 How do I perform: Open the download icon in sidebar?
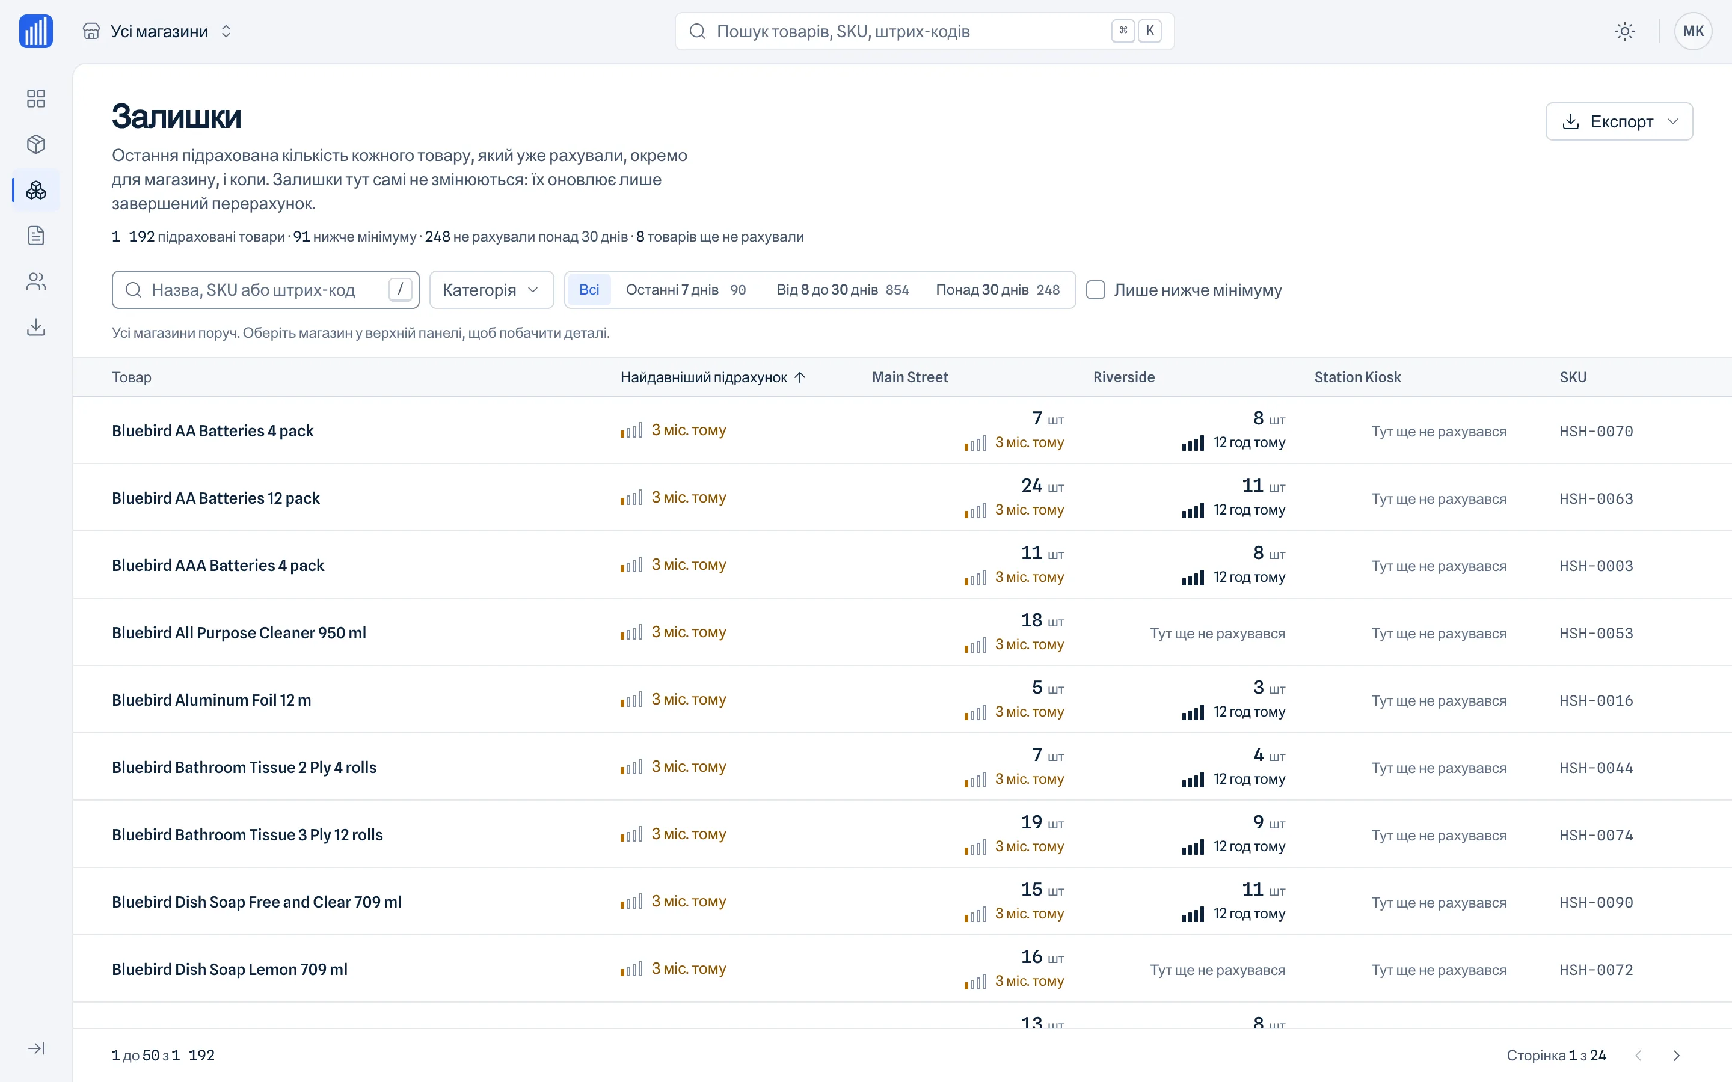(x=36, y=327)
